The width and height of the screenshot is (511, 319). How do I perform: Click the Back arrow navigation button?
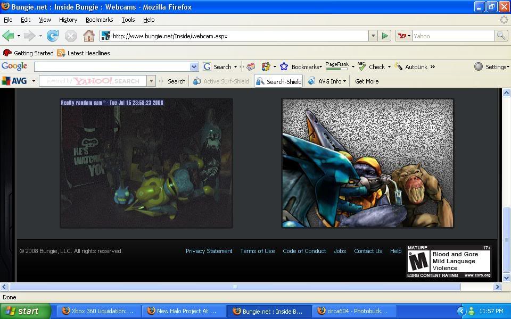[8, 36]
